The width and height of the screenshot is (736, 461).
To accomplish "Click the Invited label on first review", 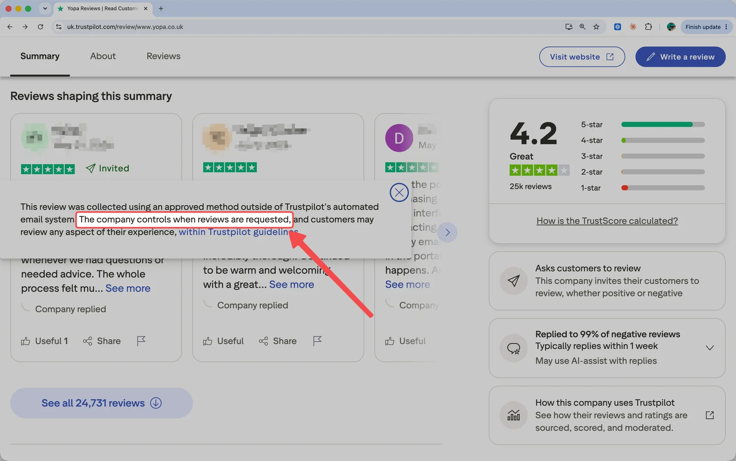I will (108, 168).
